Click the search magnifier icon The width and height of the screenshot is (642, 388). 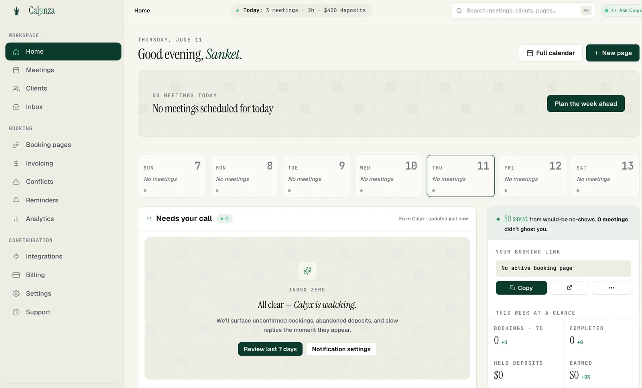point(459,11)
